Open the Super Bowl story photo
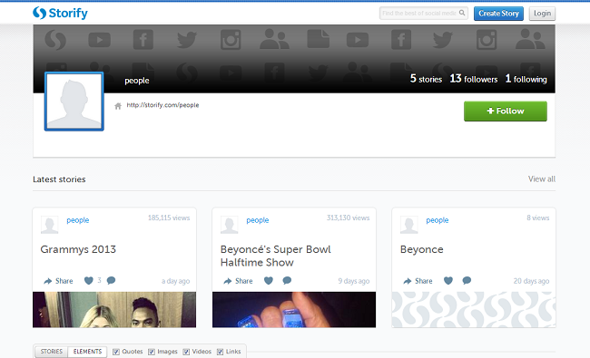Viewport: 590px width, 358px height. (294, 310)
